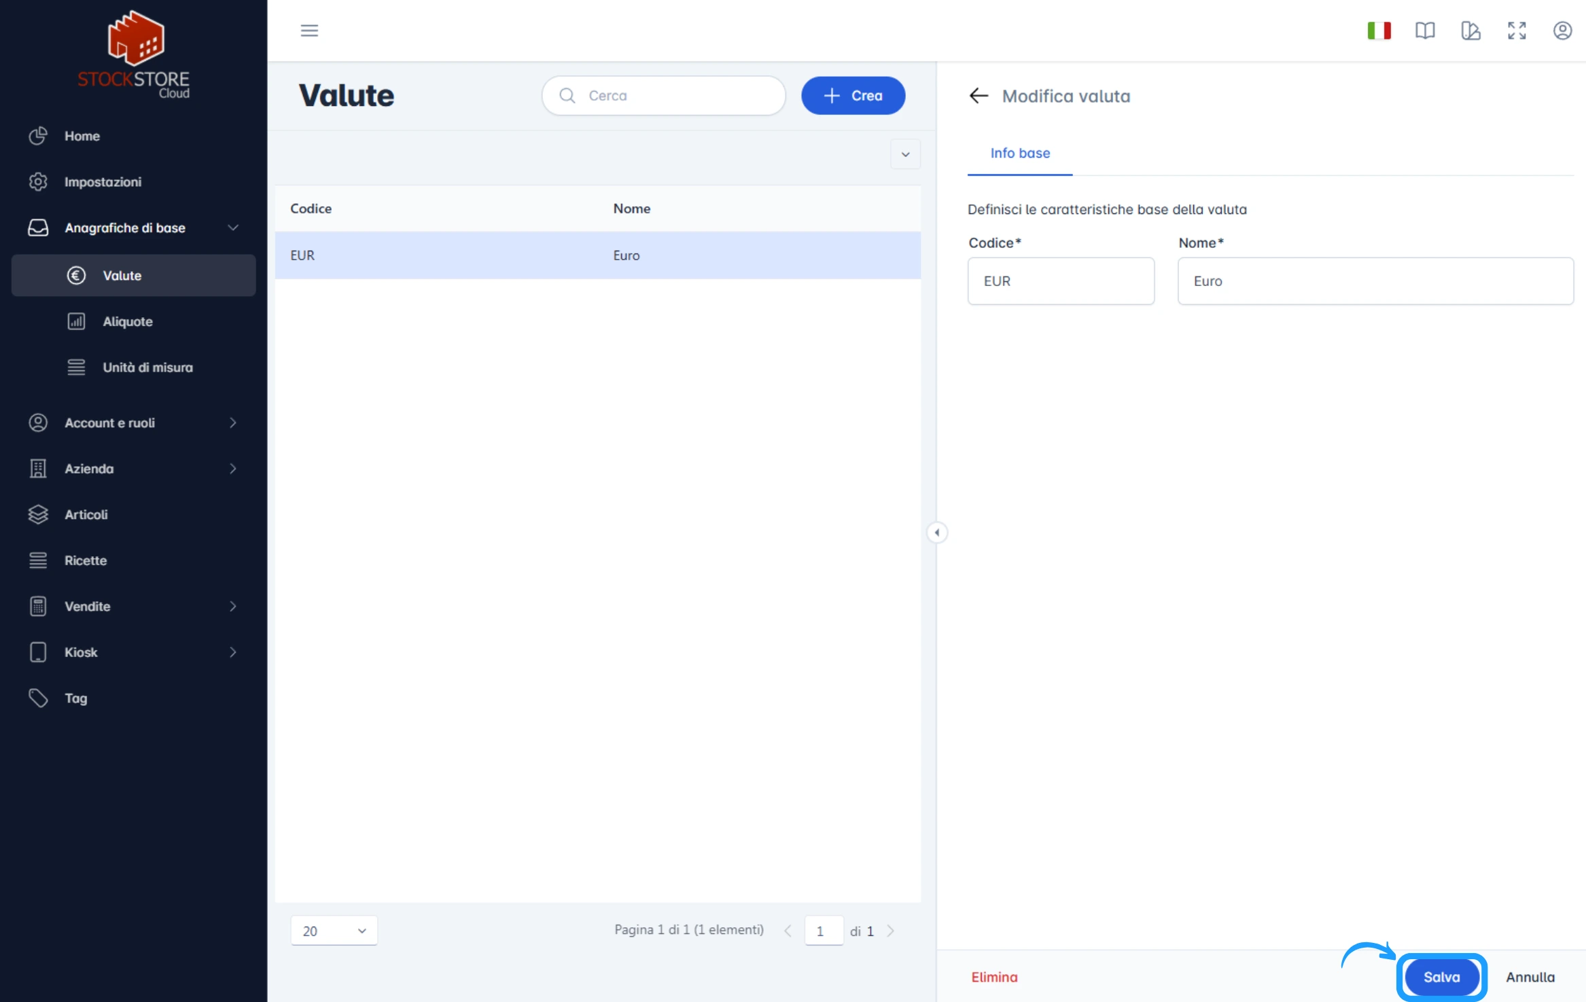Click the Elimina link

(x=994, y=977)
